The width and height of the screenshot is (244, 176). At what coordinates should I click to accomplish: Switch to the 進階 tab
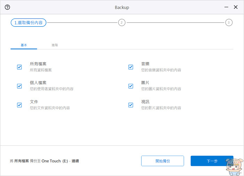point(55,45)
